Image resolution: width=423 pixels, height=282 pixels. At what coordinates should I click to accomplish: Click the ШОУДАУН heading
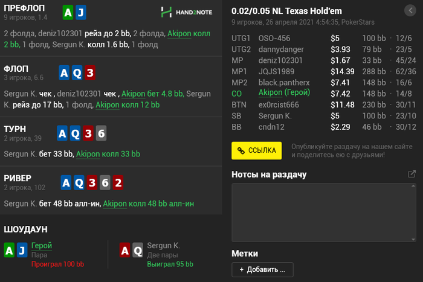pos(25,229)
